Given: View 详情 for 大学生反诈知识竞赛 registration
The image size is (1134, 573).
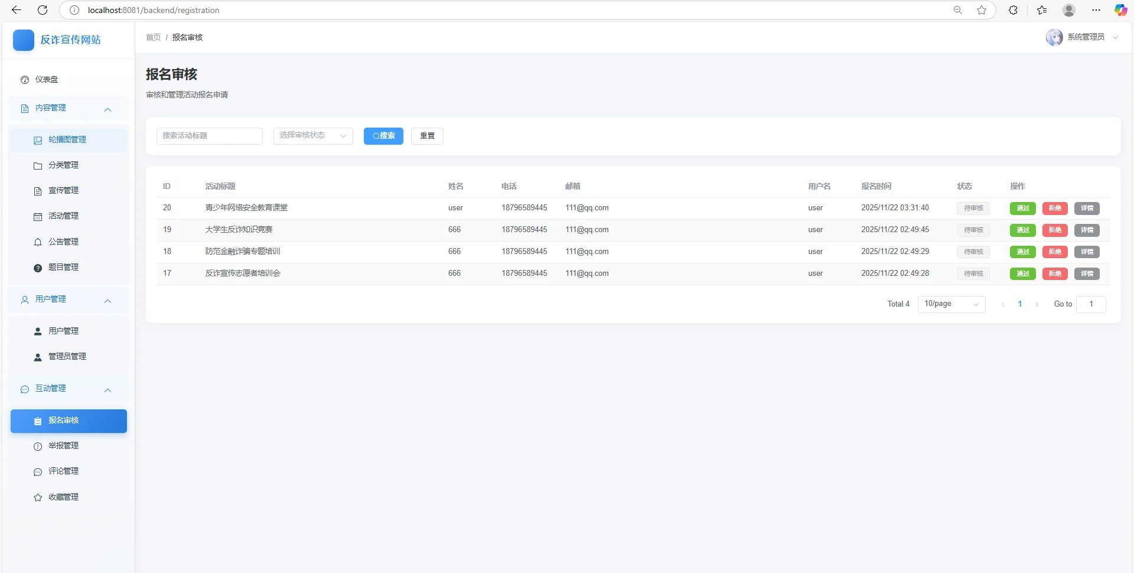Looking at the screenshot, I should [x=1087, y=230].
